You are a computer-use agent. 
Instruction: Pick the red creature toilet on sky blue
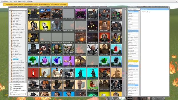tap(116, 50)
